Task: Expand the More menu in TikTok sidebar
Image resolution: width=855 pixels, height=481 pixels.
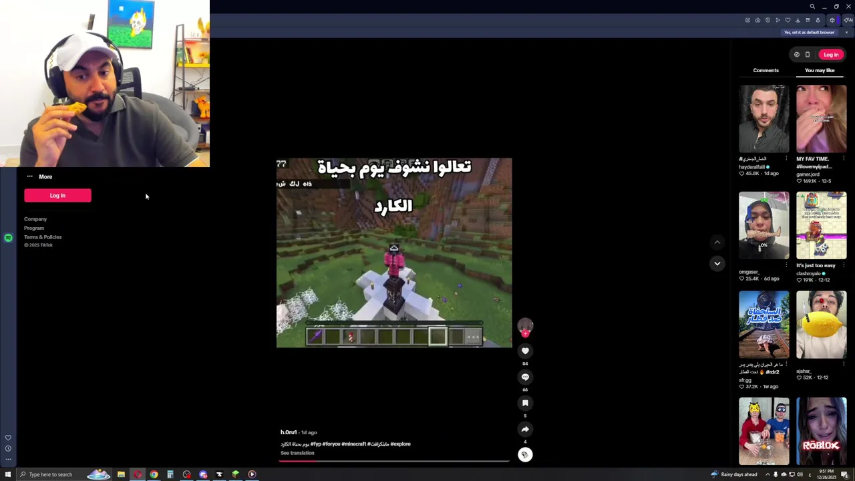Action: point(39,177)
